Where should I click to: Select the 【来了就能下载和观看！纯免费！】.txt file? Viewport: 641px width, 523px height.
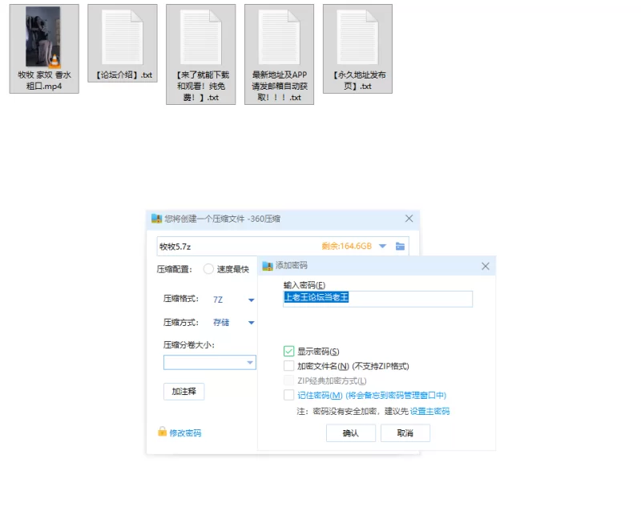(201, 54)
